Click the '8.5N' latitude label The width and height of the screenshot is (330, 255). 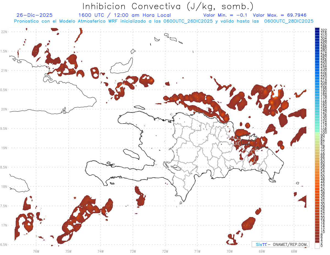[x=4, y=167]
